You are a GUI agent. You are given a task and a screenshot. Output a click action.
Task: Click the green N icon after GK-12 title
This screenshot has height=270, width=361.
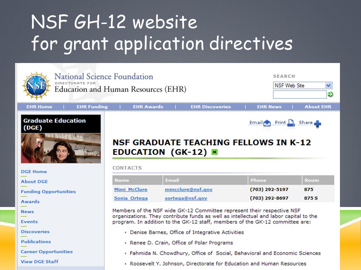215,152
